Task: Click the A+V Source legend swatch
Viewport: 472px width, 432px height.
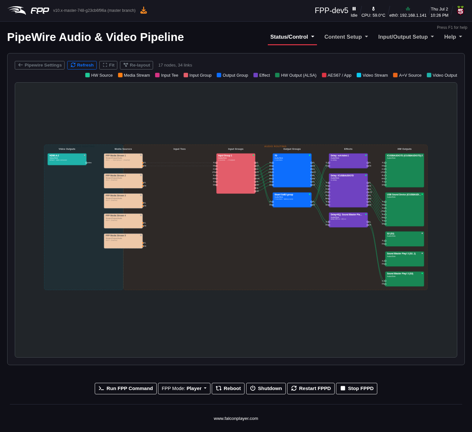Action: coord(395,75)
